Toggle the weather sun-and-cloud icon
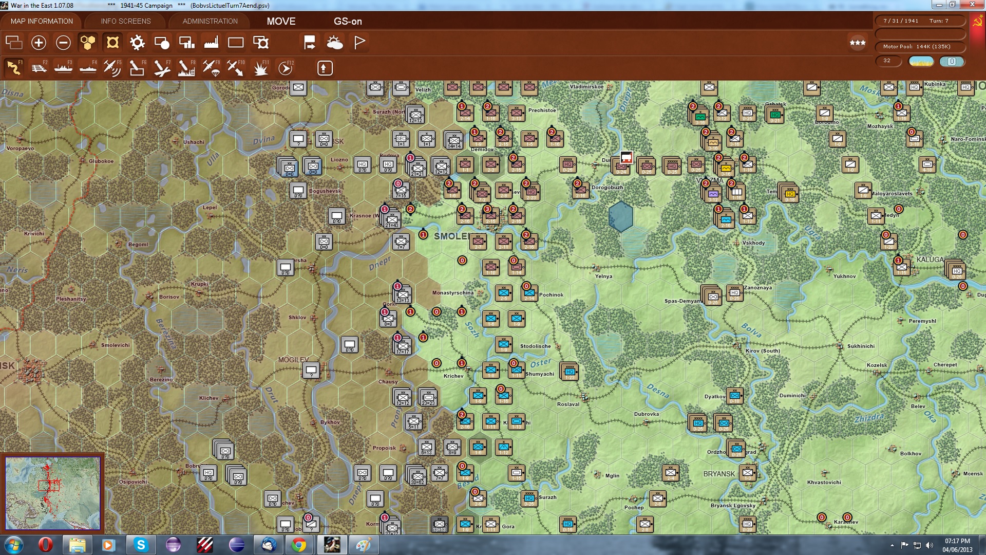This screenshot has height=555, width=986. pos(334,42)
